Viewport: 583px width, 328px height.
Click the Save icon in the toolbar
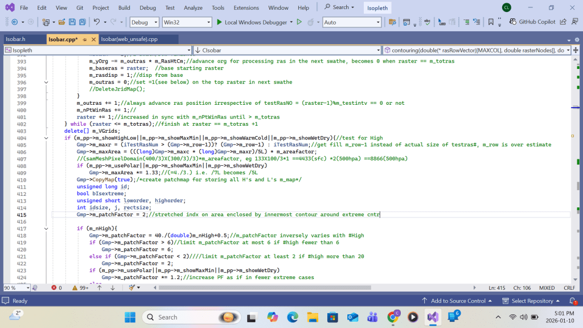(72, 22)
